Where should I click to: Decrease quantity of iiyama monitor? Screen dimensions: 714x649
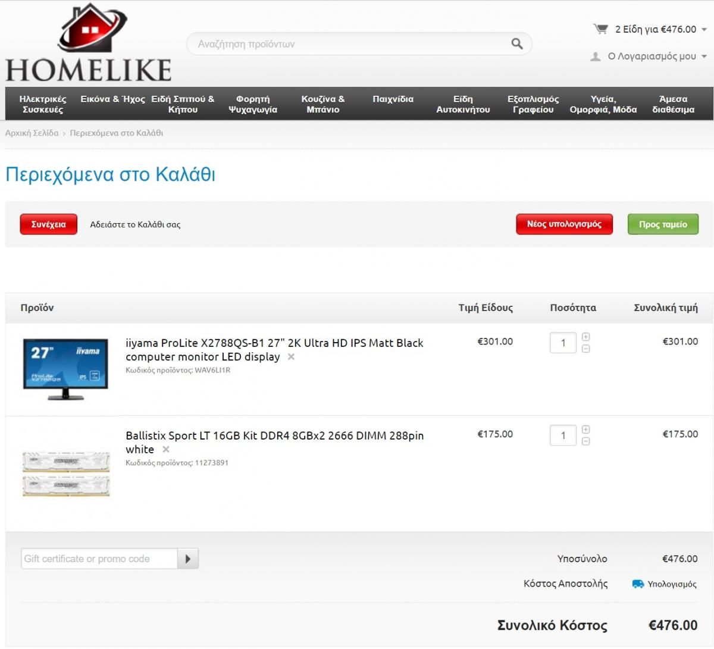pos(585,349)
